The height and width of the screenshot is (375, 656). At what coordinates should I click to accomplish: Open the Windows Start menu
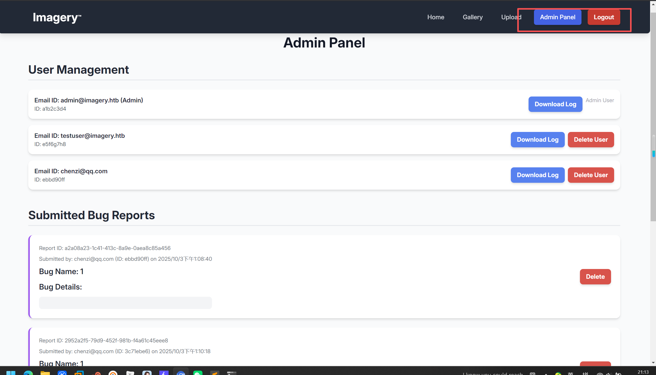pyautogui.click(x=11, y=373)
